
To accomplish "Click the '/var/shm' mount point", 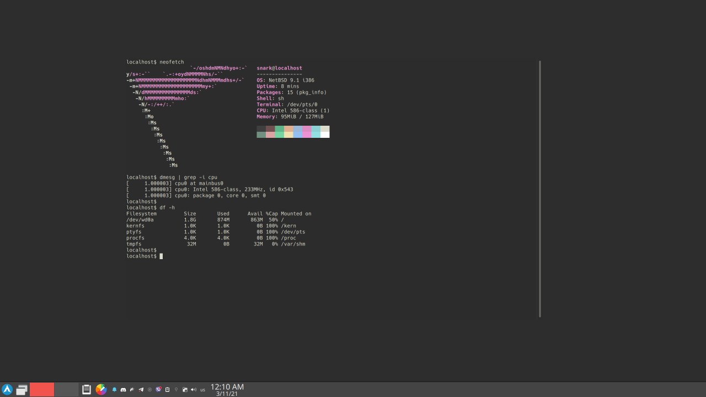I will click(x=293, y=244).
